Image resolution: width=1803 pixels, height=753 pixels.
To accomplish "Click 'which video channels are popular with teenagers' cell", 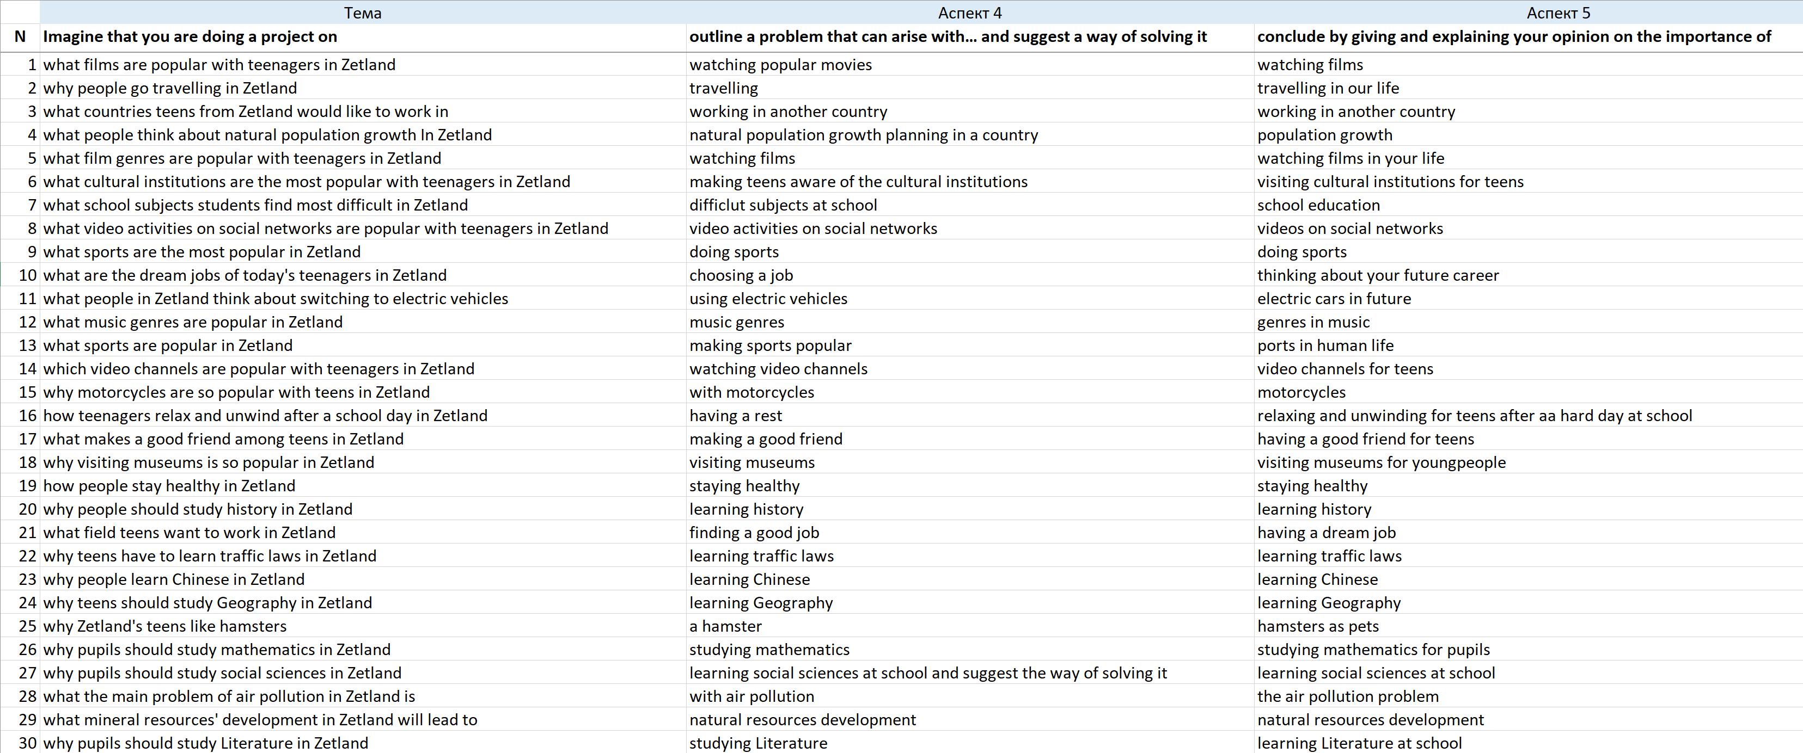I will pos(363,369).
